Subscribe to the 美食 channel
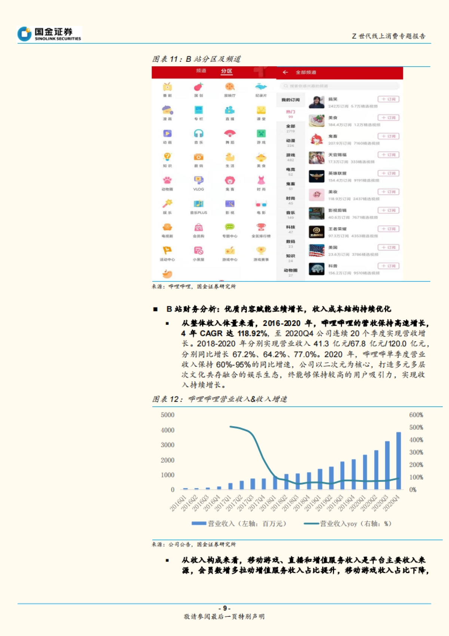The height and width of the screenshot is (636, 449). tap(389, 118)
